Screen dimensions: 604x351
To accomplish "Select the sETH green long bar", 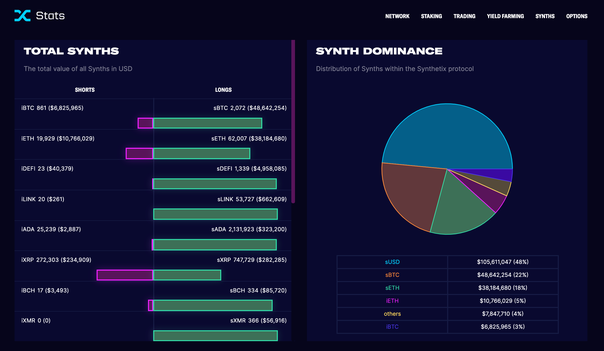I will (x=202, y=153).
